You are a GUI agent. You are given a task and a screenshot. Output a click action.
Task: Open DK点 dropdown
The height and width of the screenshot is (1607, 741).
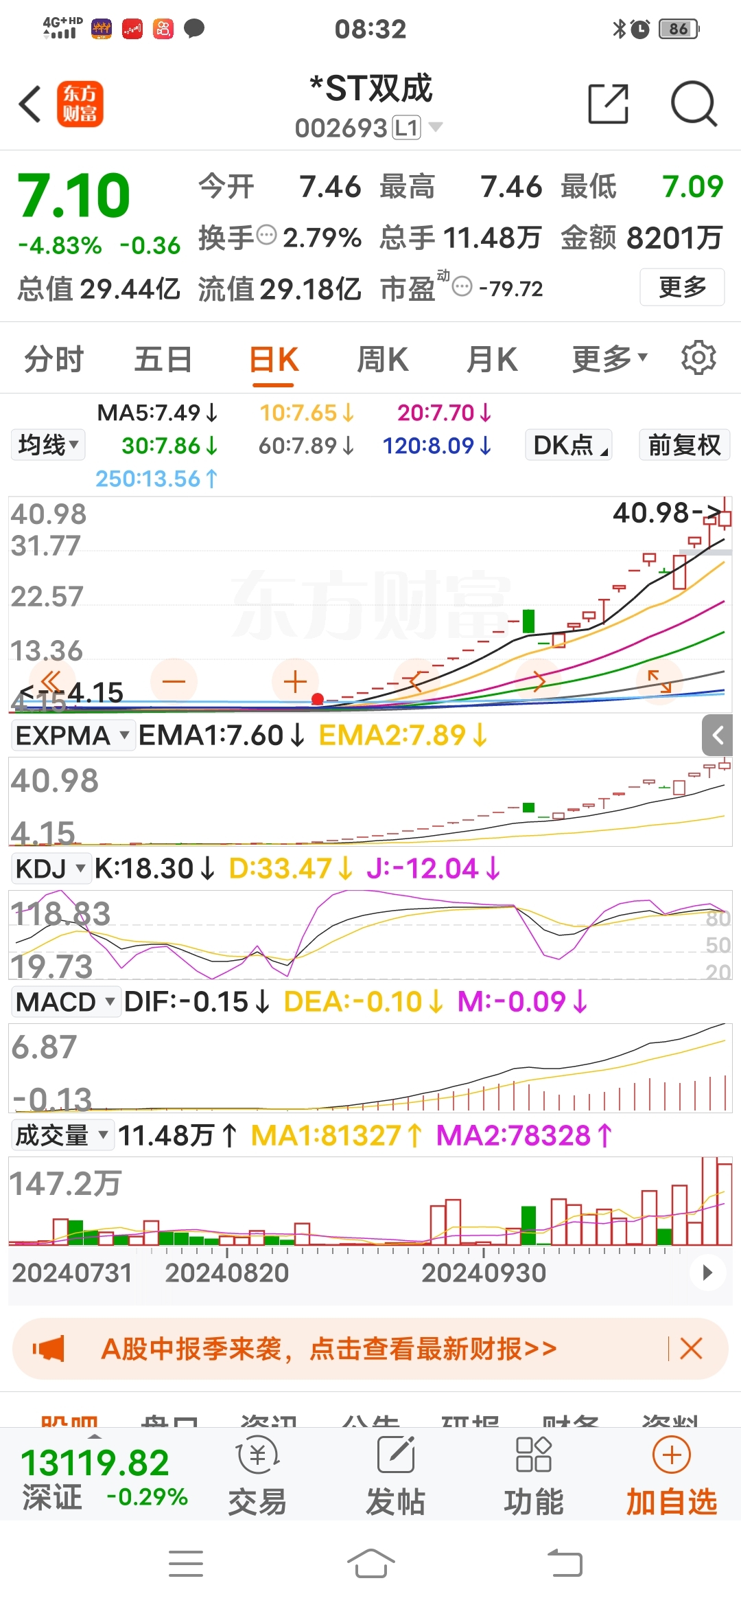(x=569, y=444)
